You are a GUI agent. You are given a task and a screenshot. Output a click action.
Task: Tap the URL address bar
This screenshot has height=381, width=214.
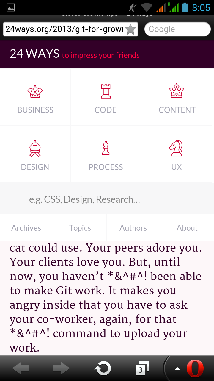[x=64, y=29]
